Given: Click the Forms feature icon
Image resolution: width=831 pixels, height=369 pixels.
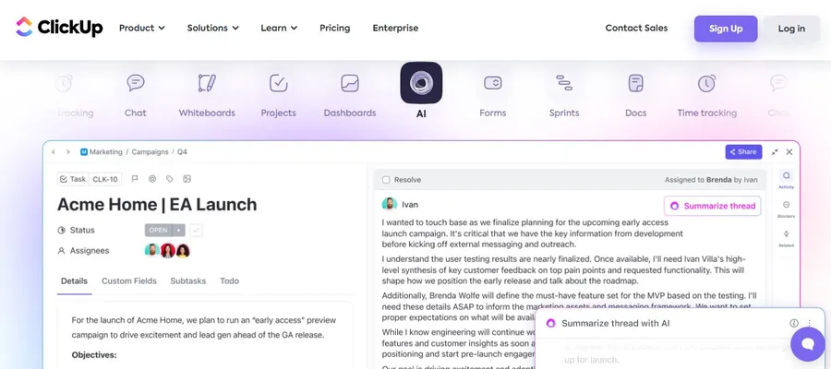Looking at the screenshot, I should [492, 84].
